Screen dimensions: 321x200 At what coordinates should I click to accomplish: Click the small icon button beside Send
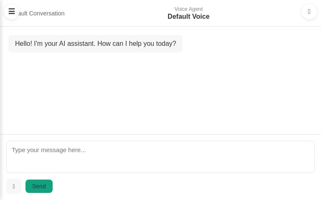point(14,186)
